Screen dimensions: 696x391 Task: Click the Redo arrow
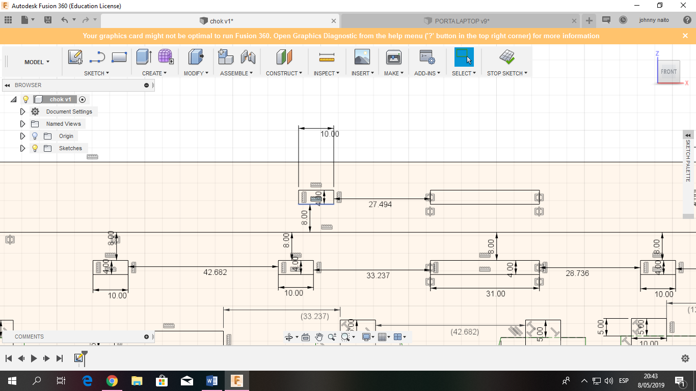85,20
